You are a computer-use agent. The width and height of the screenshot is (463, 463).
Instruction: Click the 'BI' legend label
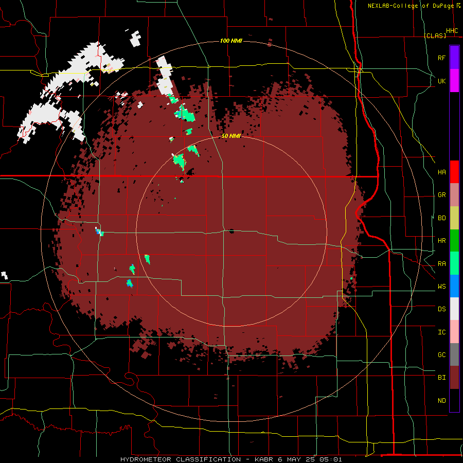pyautogui.click(x=441, y=378)
